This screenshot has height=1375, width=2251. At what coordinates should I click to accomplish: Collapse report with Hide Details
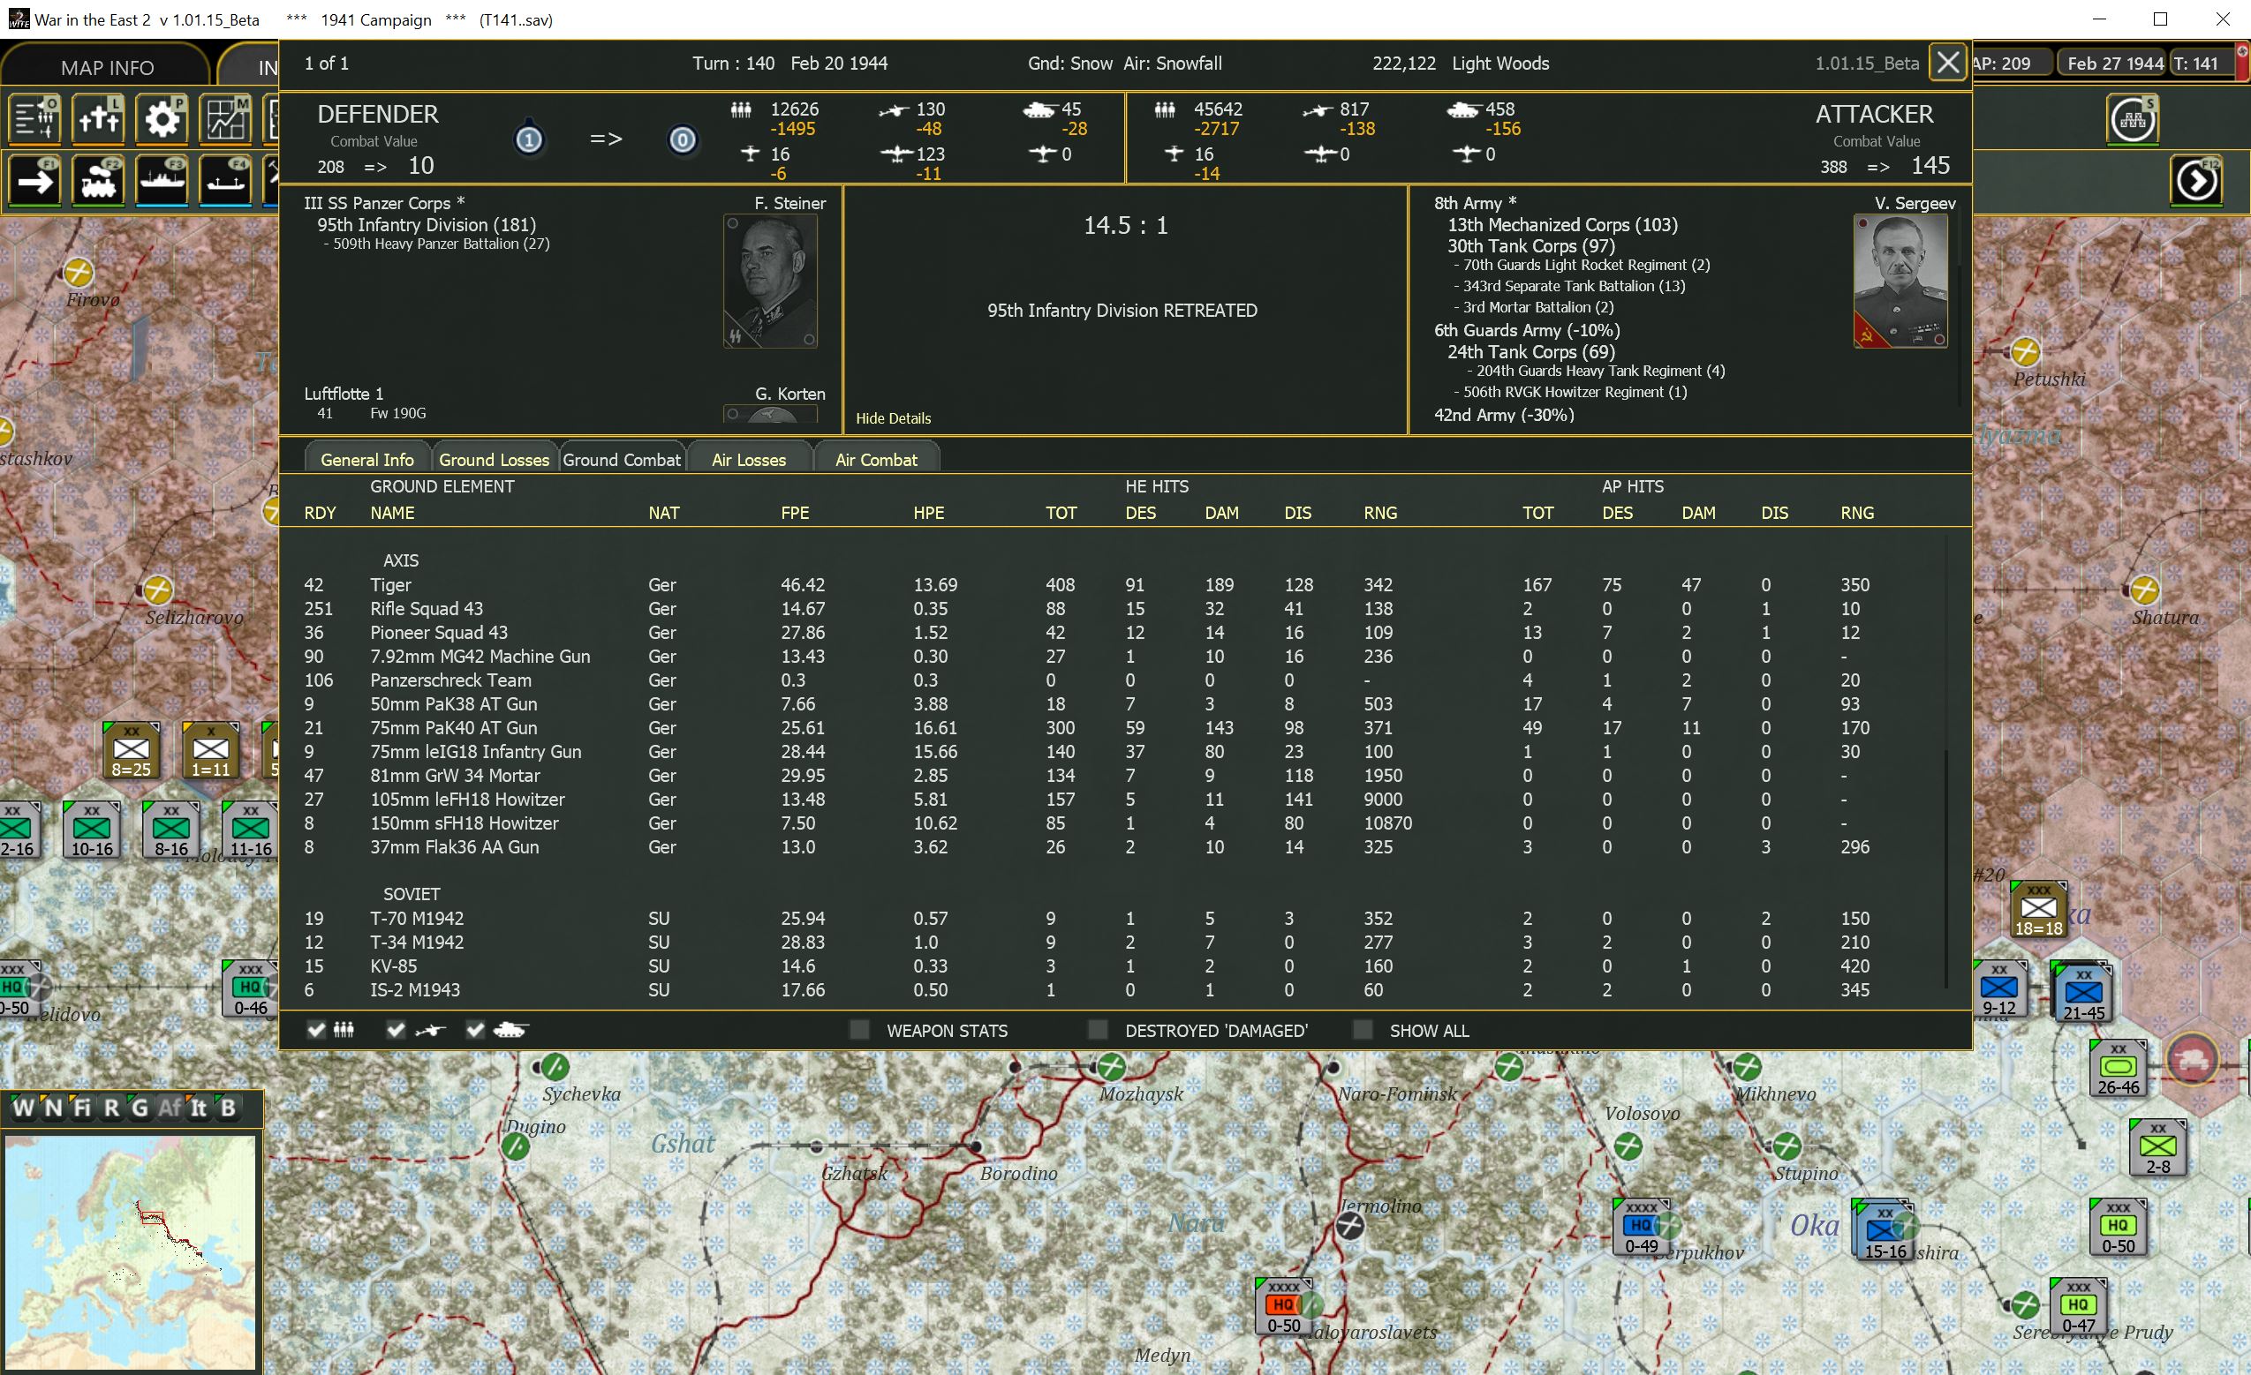tap(893, 418)
